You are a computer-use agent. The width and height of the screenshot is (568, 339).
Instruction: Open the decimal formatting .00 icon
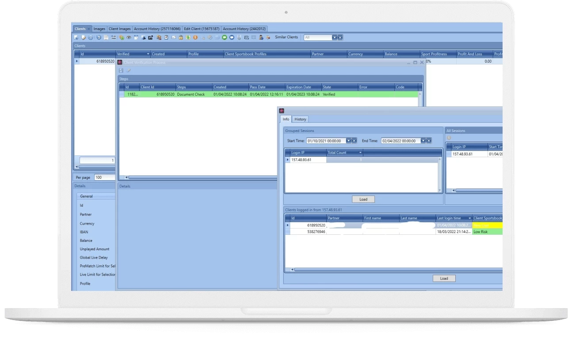(113, 37)
